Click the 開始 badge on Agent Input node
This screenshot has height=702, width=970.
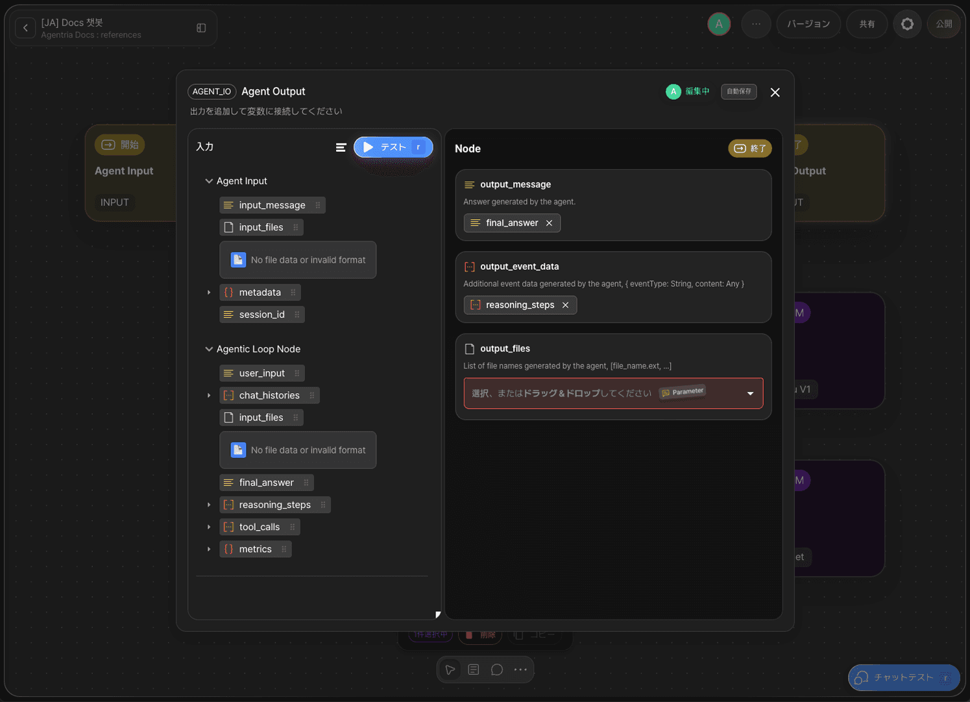[x=120, y=145]
